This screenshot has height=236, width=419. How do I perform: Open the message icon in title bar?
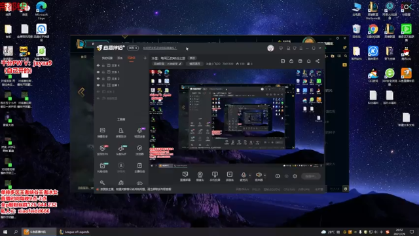click(x=281, y=48)
